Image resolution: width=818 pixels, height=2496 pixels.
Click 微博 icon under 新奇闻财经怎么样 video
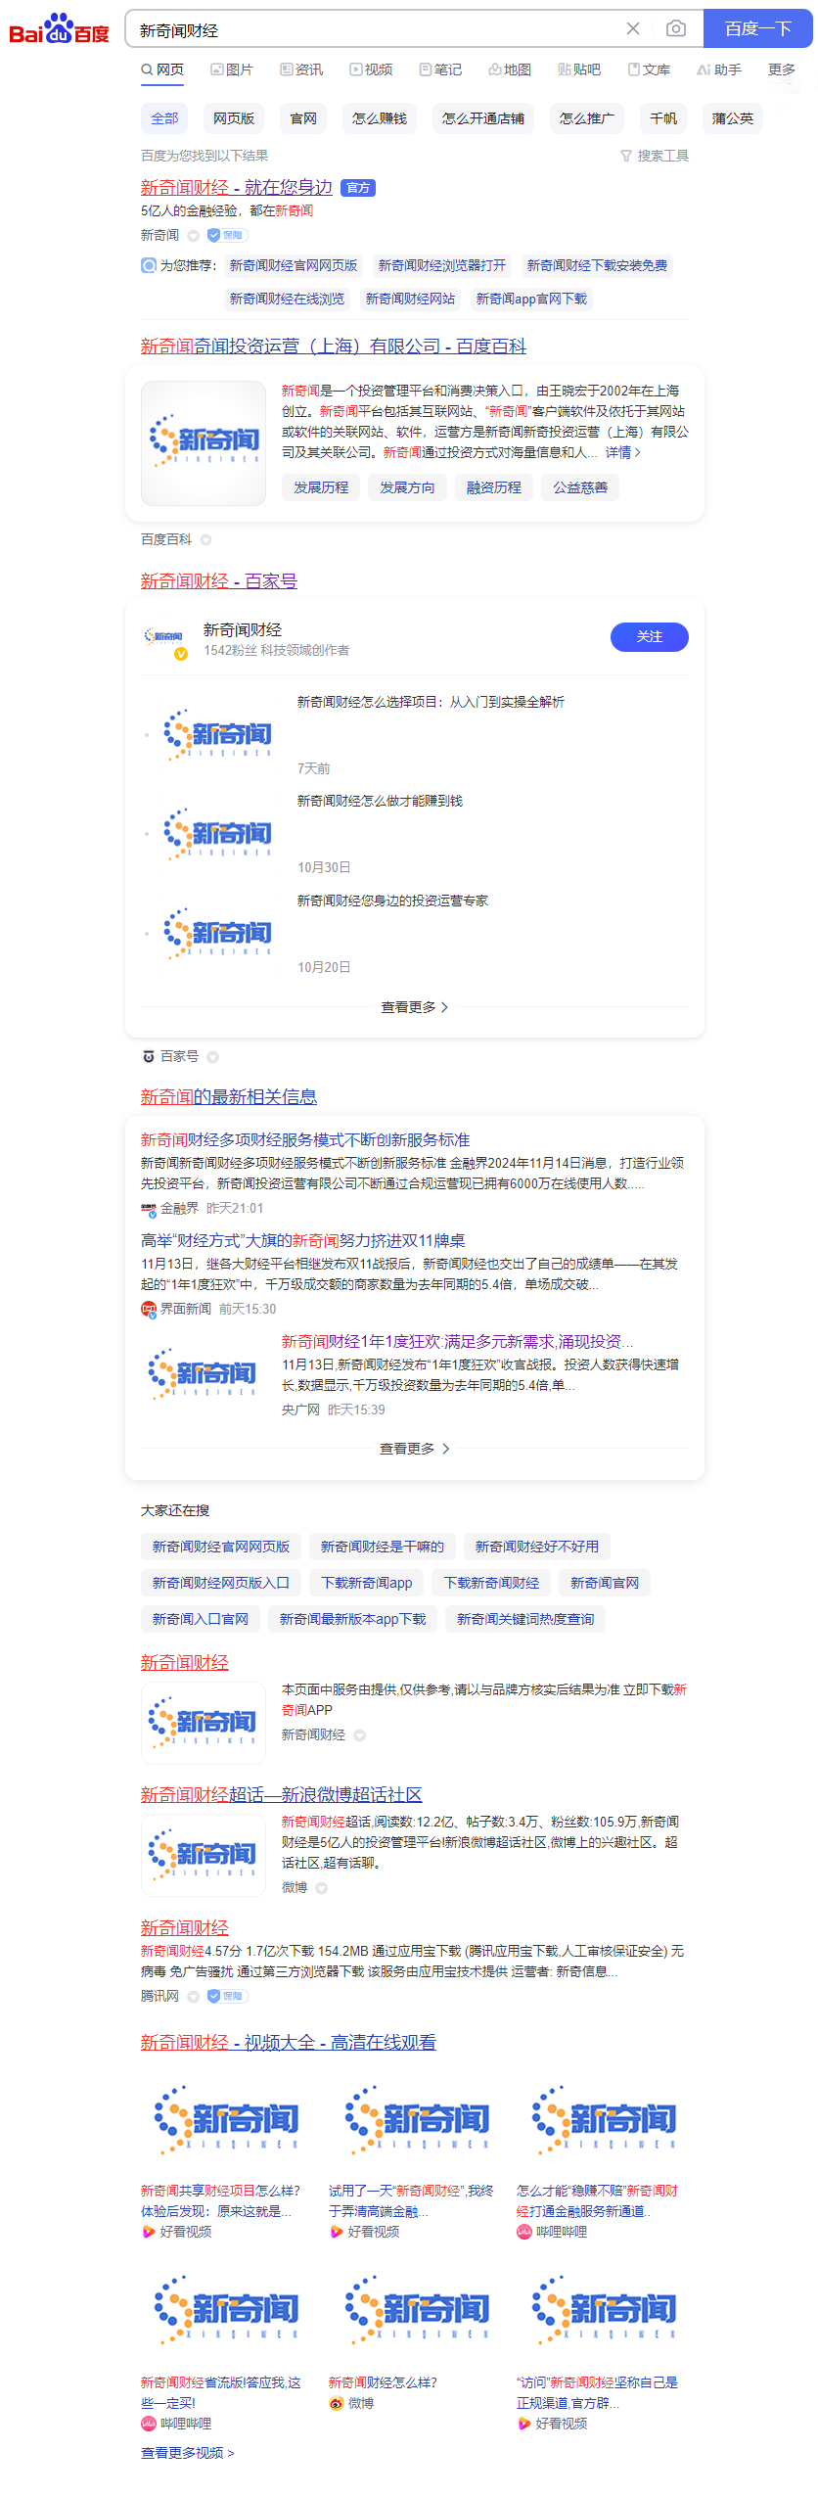337,2402
